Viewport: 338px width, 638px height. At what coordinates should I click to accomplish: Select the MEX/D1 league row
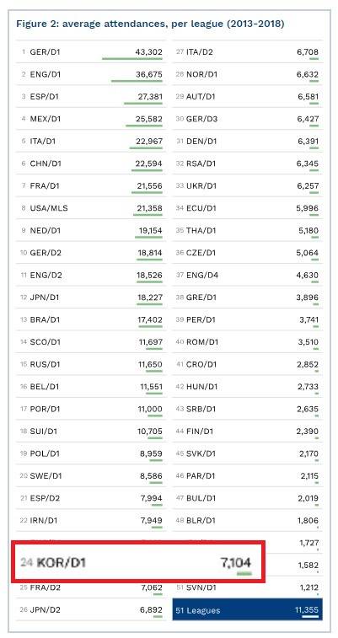click(91, 119)
